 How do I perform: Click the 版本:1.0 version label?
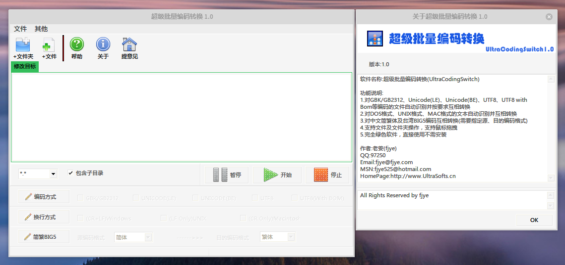378,65
